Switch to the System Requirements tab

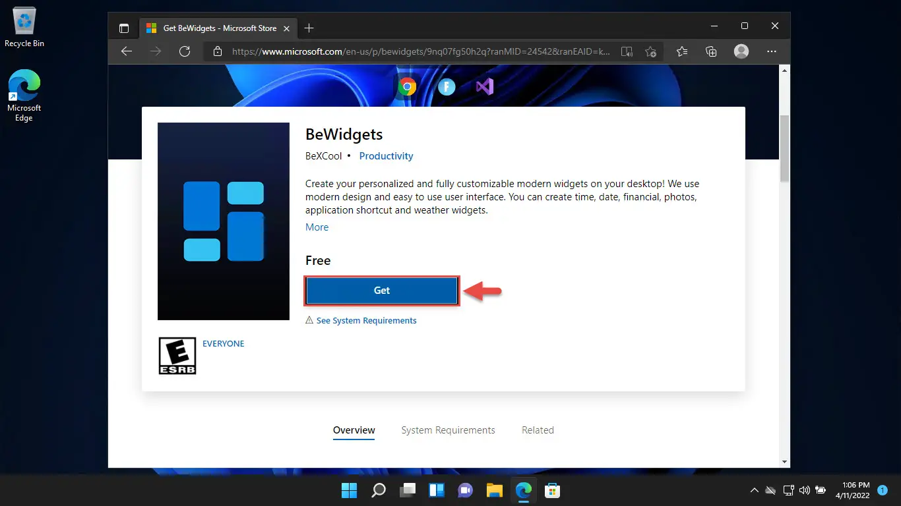(448, 430)
